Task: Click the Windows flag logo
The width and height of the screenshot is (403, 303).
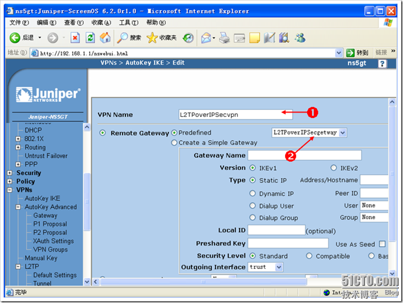Action: click(388, 23)
